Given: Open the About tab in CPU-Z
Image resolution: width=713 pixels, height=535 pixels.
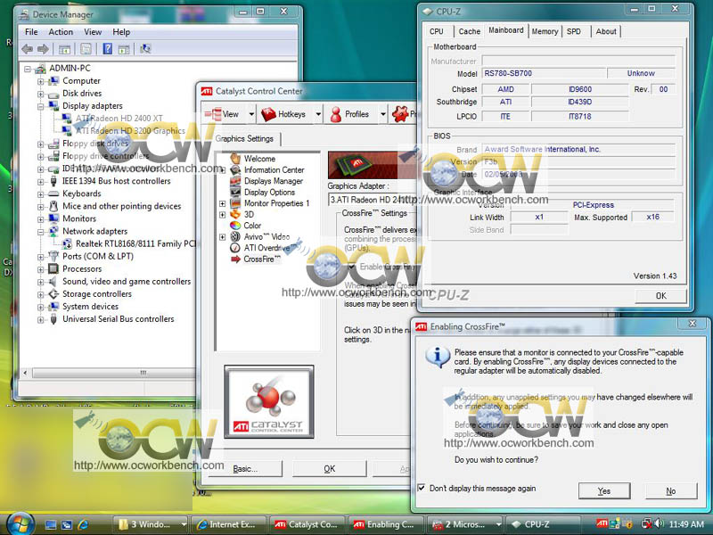Looking at the screenshot, I should (x=606, y=31).
